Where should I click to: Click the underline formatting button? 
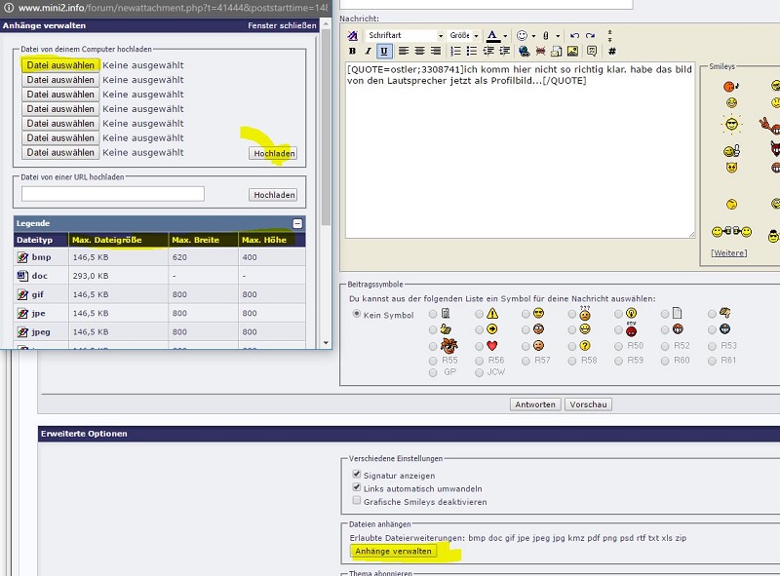tap(384, 51)
